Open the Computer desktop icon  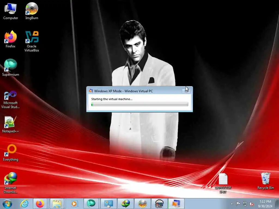(x=11, y=11)
